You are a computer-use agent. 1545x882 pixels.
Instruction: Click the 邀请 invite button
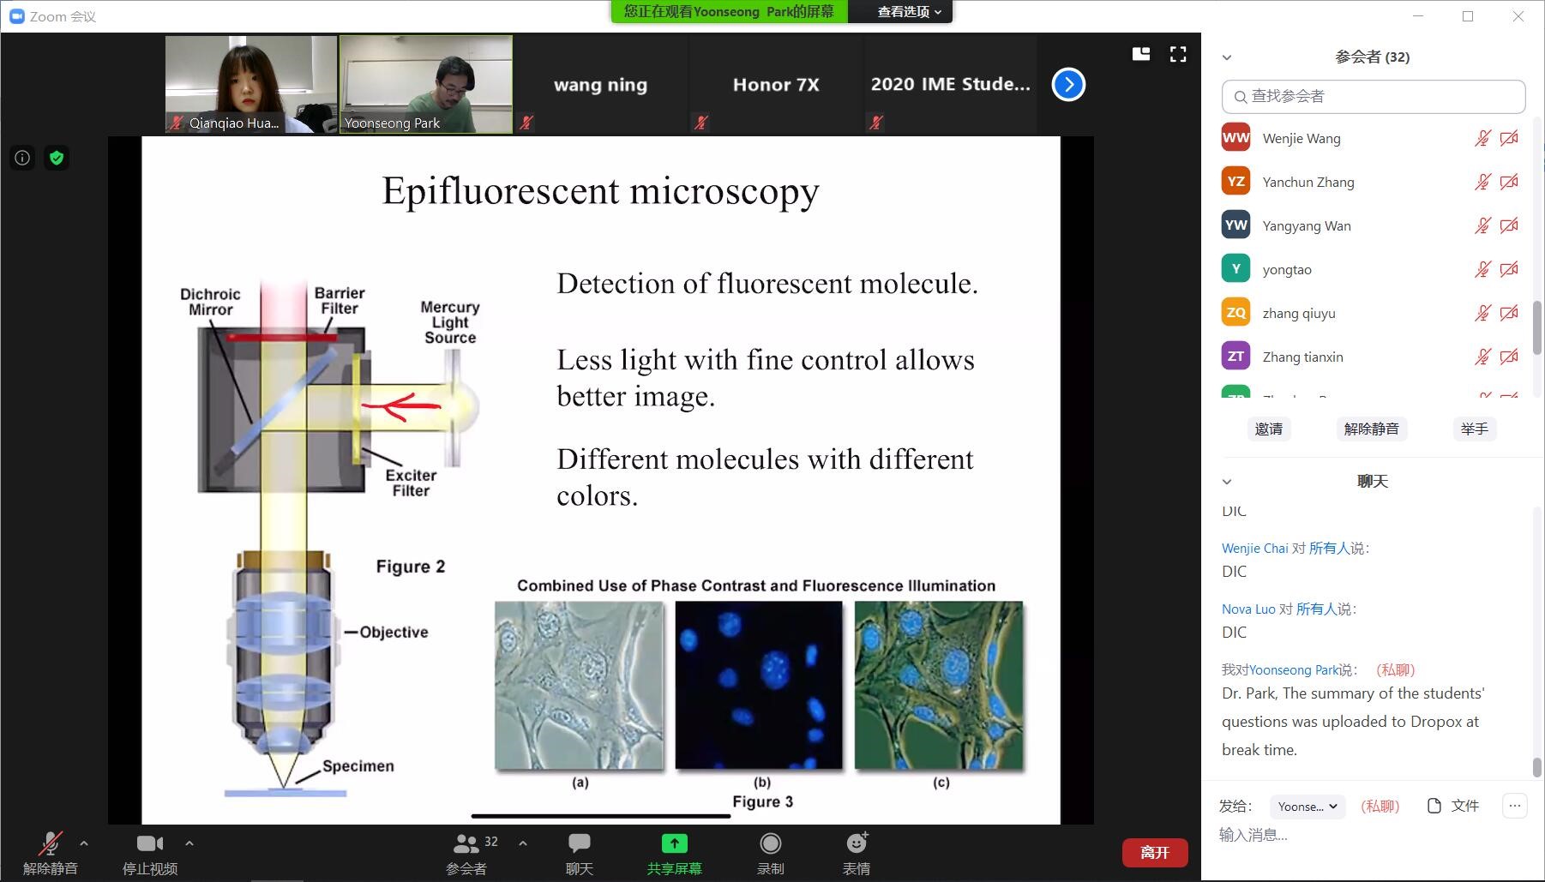[1268, 429]
